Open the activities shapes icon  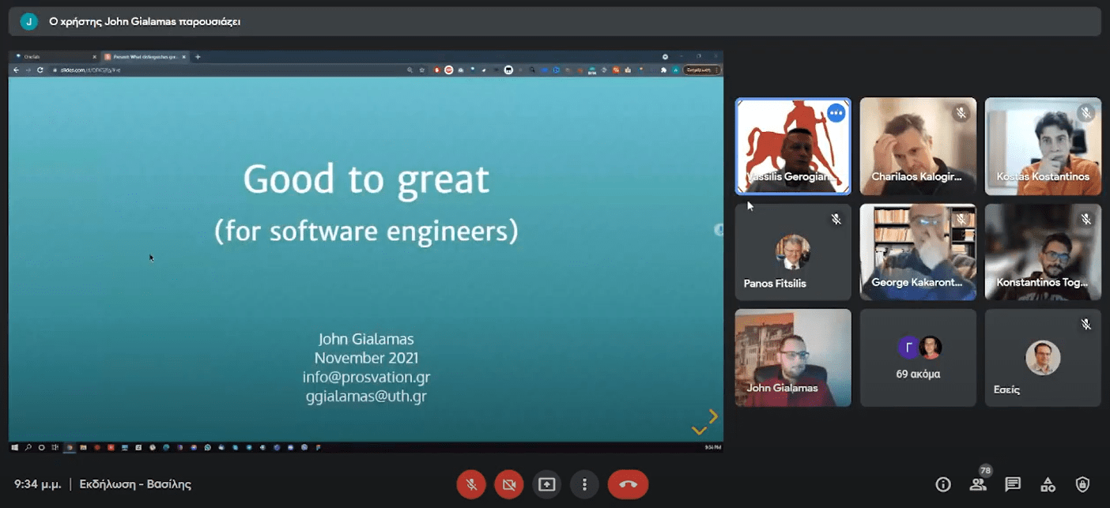(x=1048, y=484)
